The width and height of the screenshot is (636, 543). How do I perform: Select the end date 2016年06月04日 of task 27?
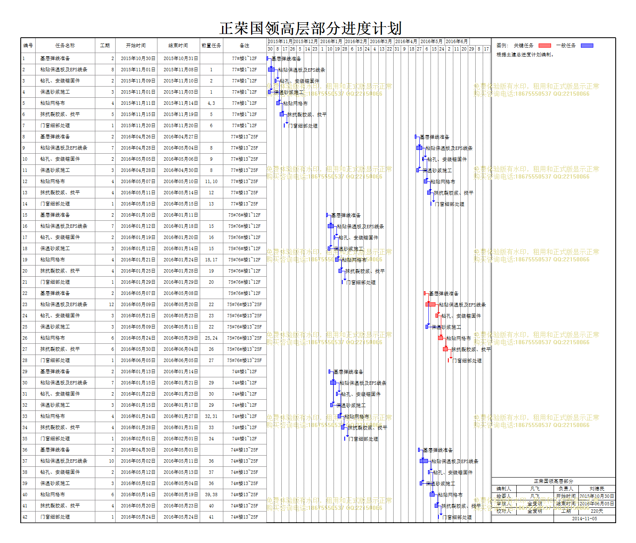pos(181,349)
